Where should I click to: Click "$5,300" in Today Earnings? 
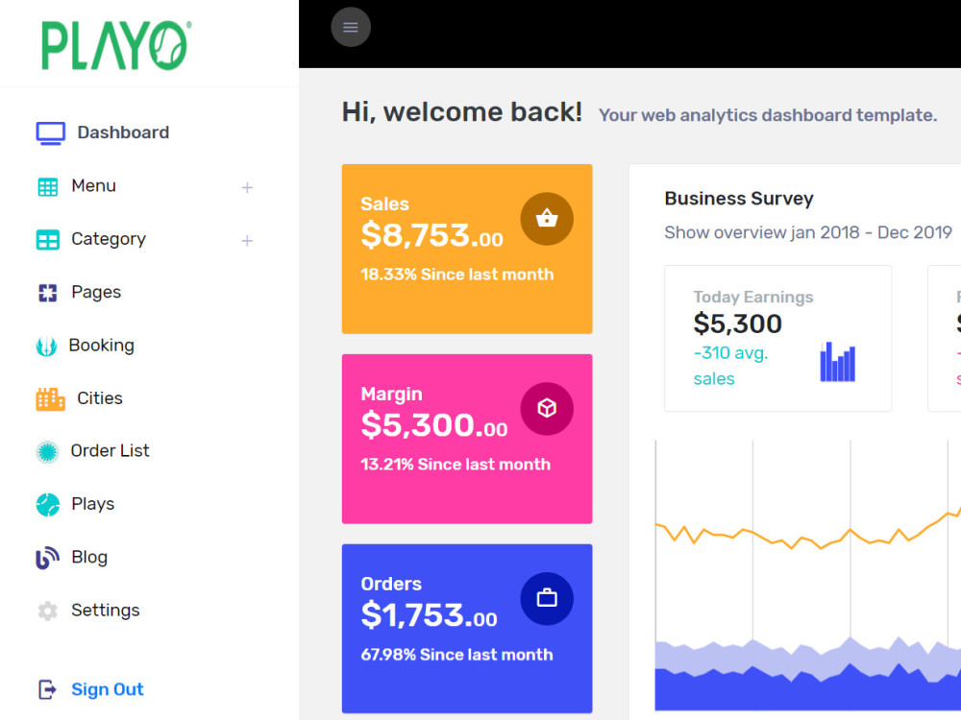point(738,324)
